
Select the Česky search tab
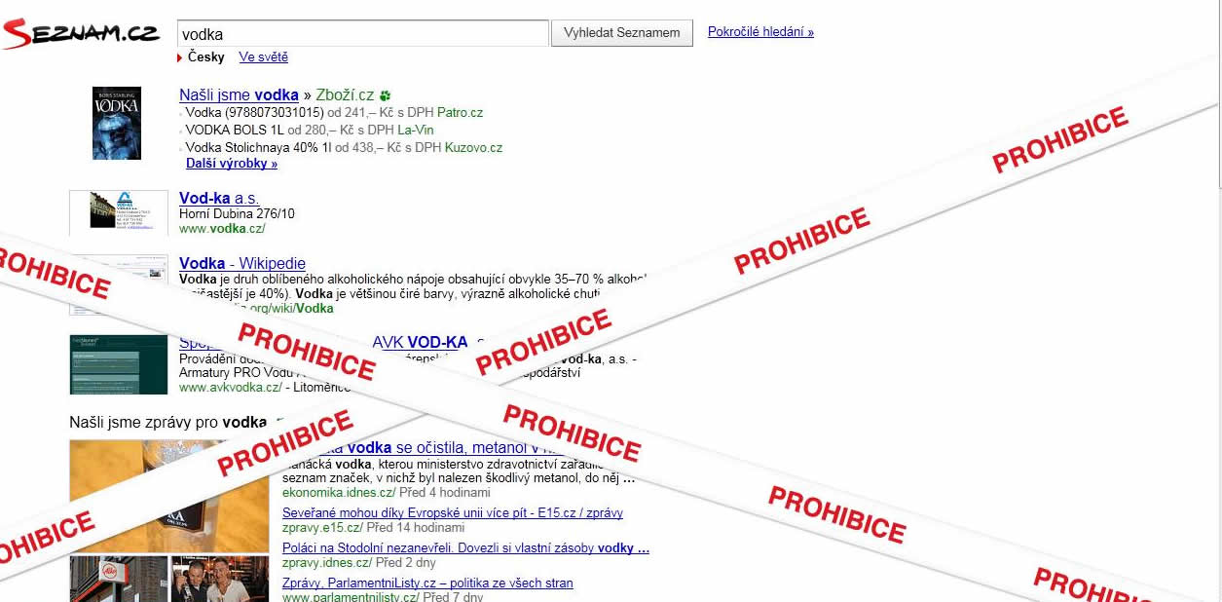point(205,57)
